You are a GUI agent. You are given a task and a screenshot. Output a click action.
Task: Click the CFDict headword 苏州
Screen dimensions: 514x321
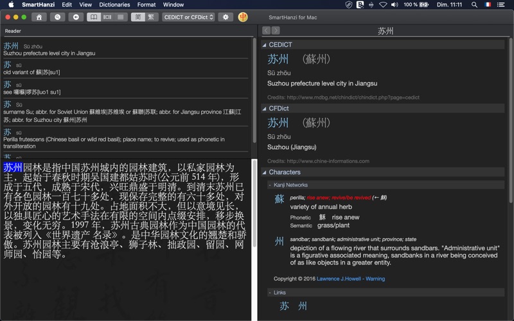278,123
